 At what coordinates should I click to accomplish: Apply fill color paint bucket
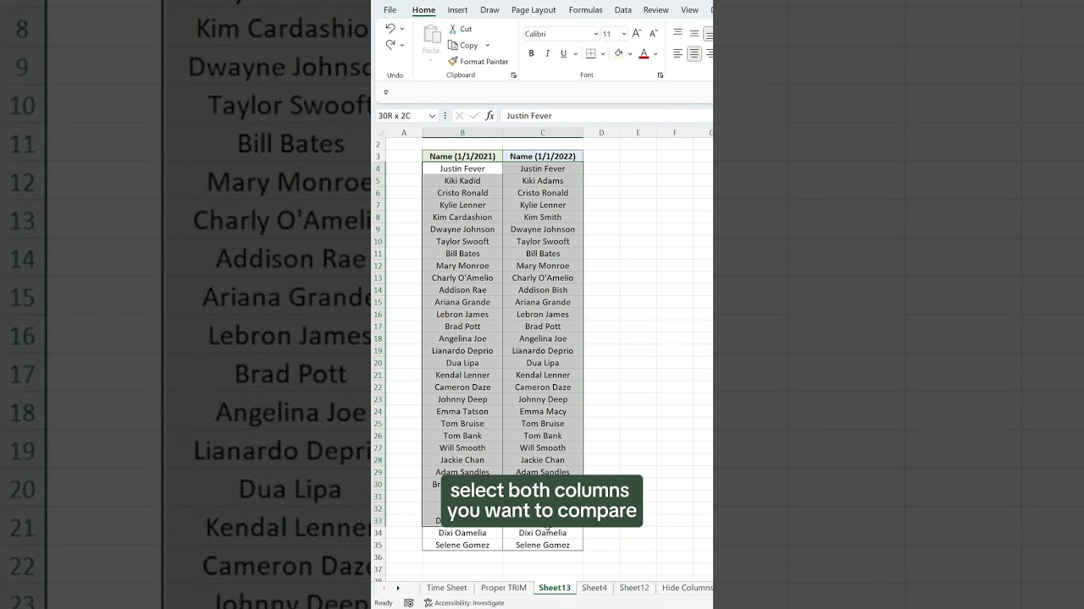tap(618, 53)
